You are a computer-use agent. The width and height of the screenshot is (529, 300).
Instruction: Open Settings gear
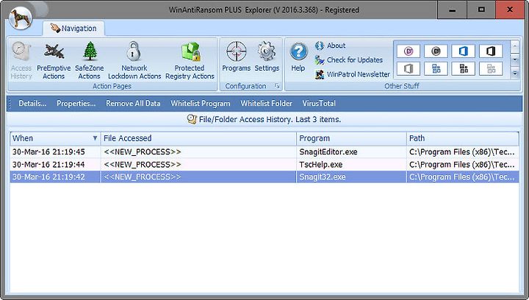pyautogui.click(x=267, y=57)
